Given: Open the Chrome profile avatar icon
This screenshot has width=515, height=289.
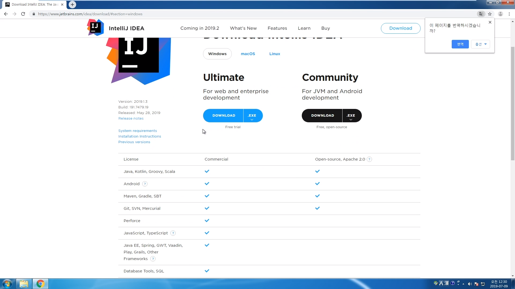Looking at the screenshot, I should 500,14.
